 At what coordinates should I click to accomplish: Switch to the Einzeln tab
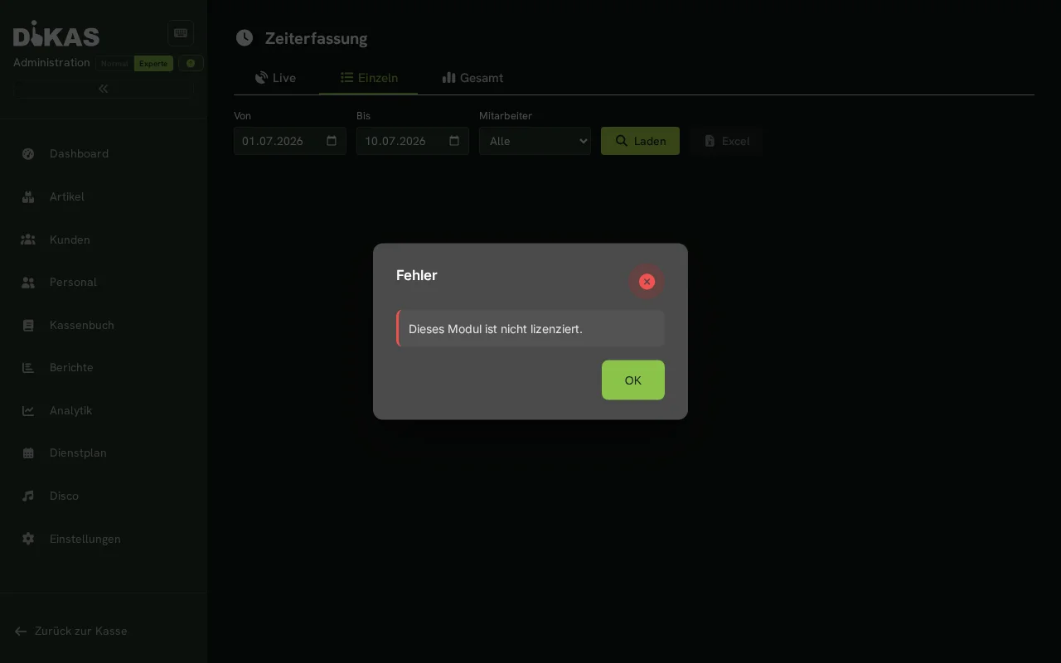coord(369,78)
